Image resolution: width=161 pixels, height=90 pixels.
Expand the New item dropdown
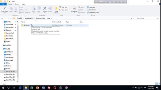68,7
